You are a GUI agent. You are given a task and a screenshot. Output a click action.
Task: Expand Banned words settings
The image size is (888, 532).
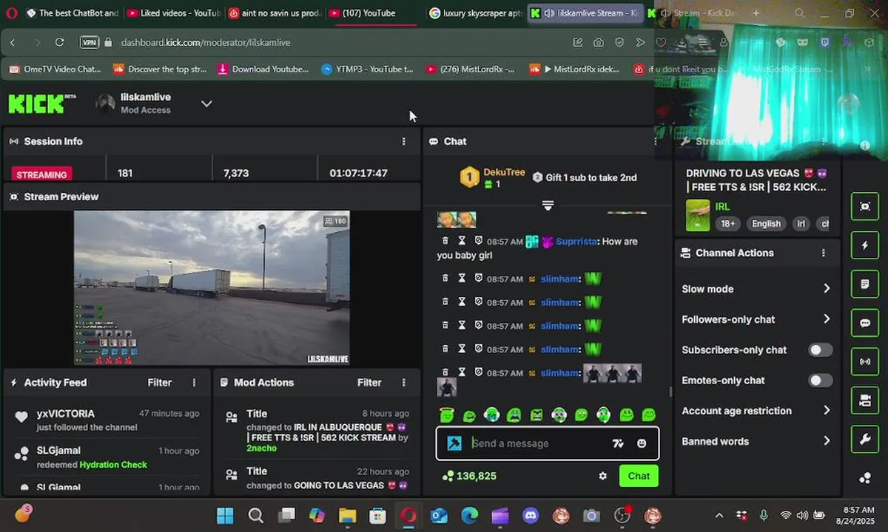click(x=756, y=441)
